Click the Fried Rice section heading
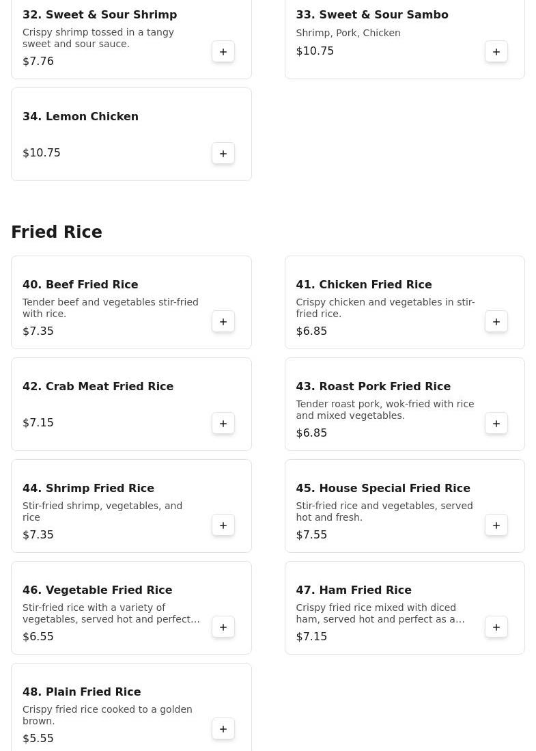The height and width of the screenshot is (751, 536). coord(57,232)
